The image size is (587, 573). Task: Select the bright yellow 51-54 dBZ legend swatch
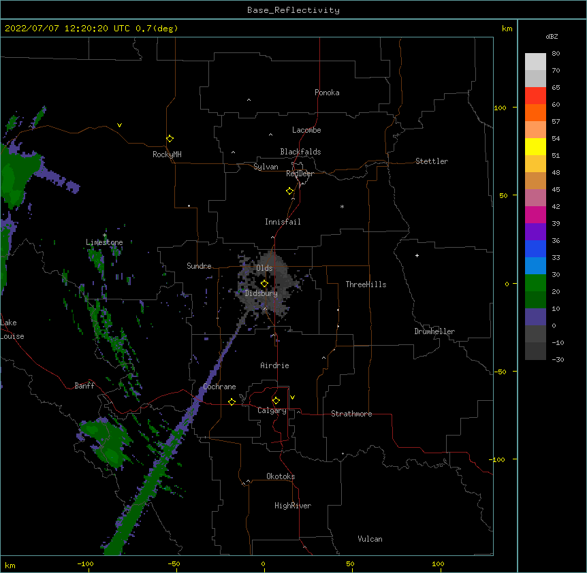click(x=535, y=146)
